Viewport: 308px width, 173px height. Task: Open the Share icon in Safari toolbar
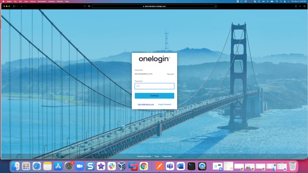point(296,6)
